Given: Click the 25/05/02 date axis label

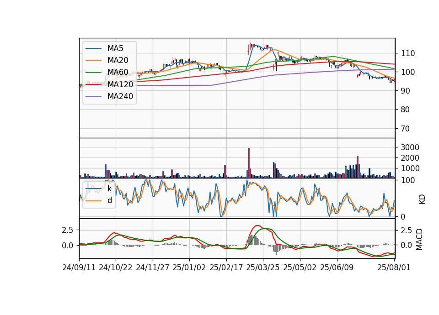Looking at the screenshot, I should (x=300, y=268).
